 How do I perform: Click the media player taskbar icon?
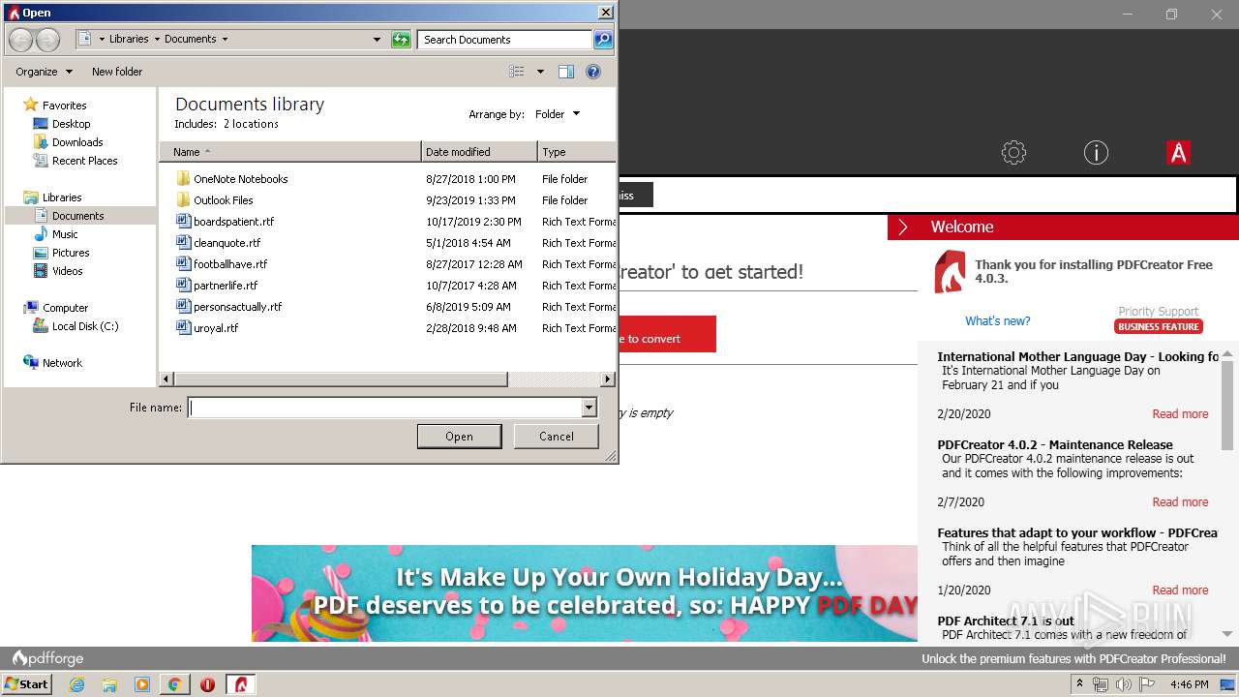point(142,684)
